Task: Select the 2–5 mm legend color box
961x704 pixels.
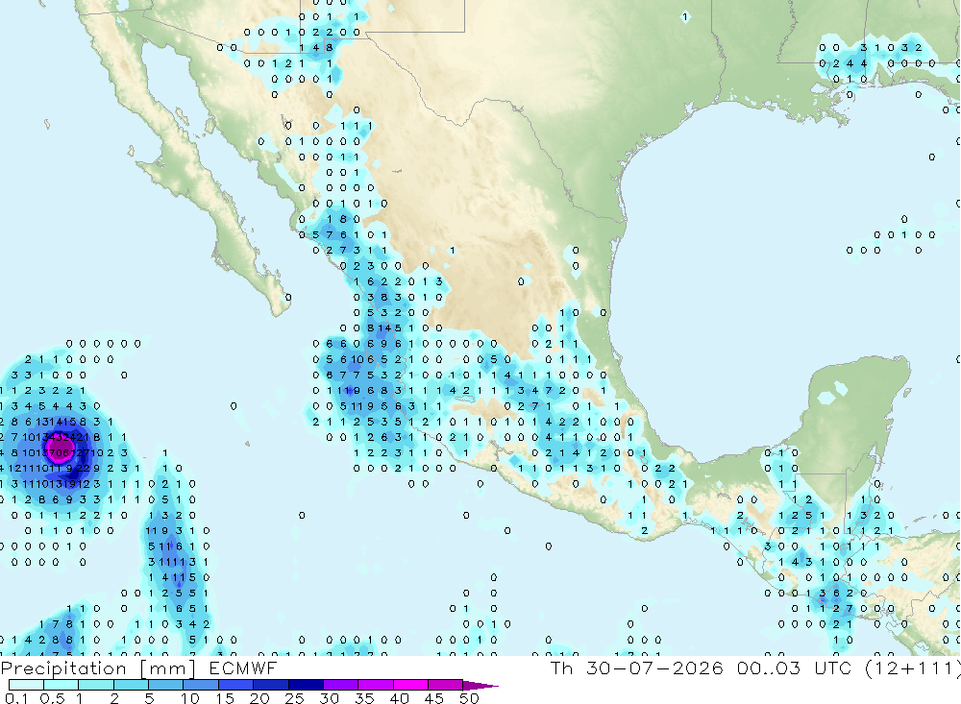Action: point(131,685)
